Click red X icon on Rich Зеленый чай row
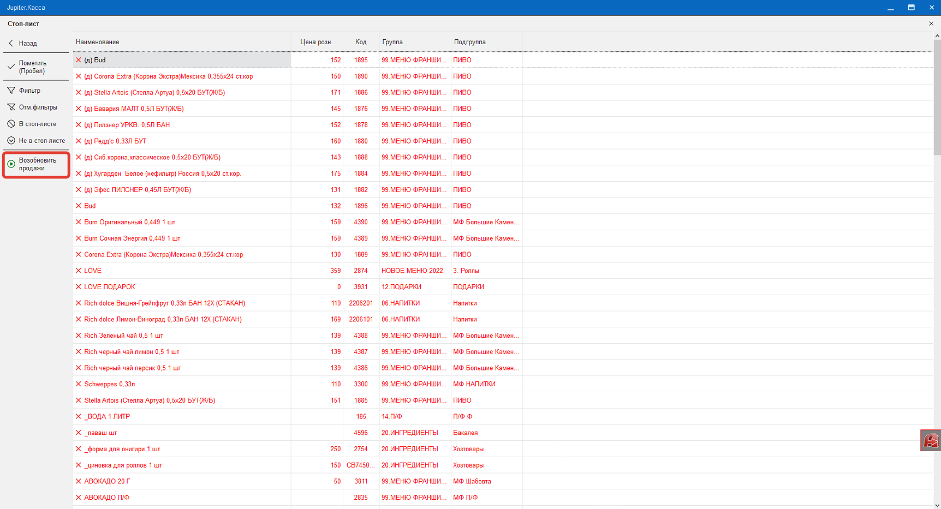This screenshot has width=941, height=509. point(79,336)
